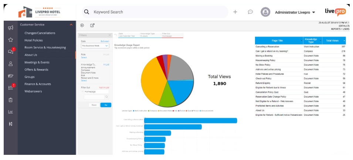Screen dimensions: 353x160
Task: Select Meetings & Events in navigation
Action: [37, 62]
